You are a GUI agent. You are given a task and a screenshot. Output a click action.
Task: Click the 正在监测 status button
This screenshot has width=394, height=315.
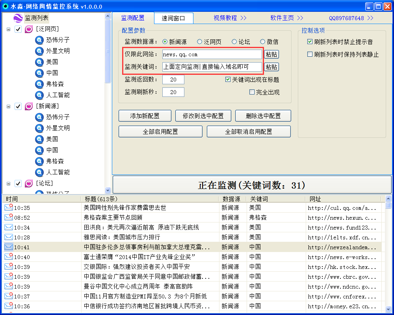coord(252,185)
